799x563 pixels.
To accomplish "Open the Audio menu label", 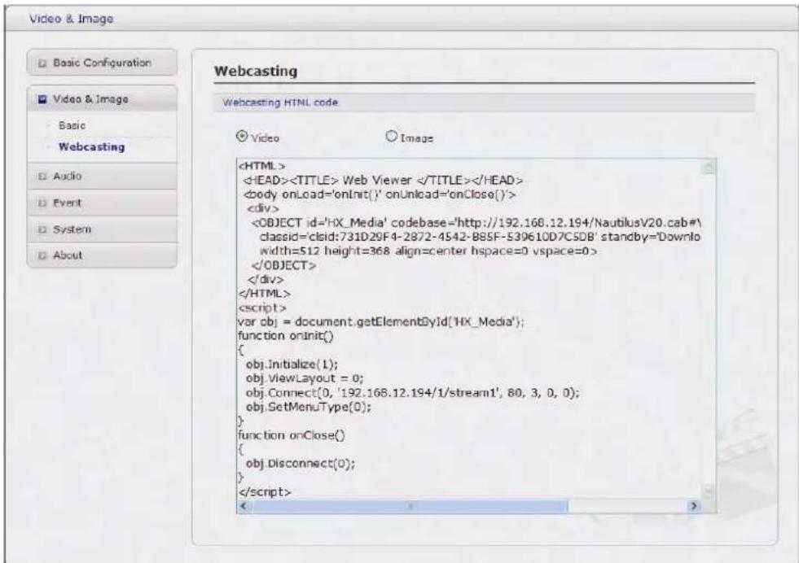I will point(68,176).
